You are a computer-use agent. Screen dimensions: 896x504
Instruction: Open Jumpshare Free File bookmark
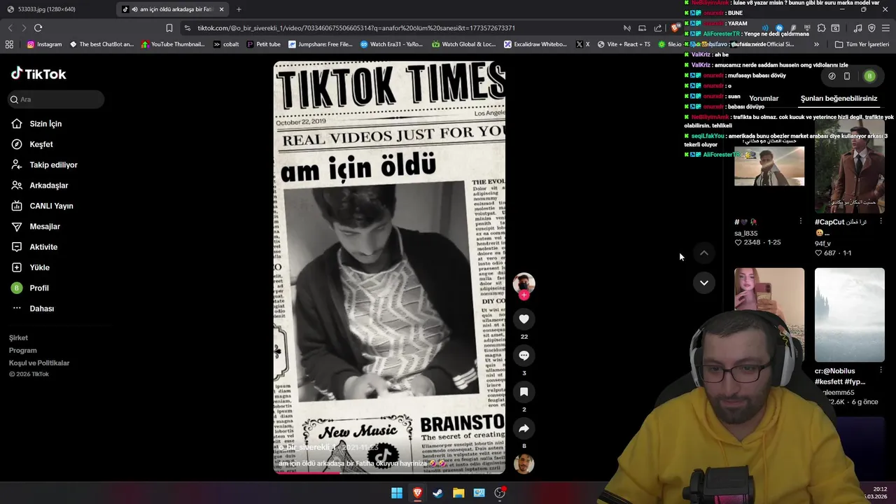click(320, 44)
